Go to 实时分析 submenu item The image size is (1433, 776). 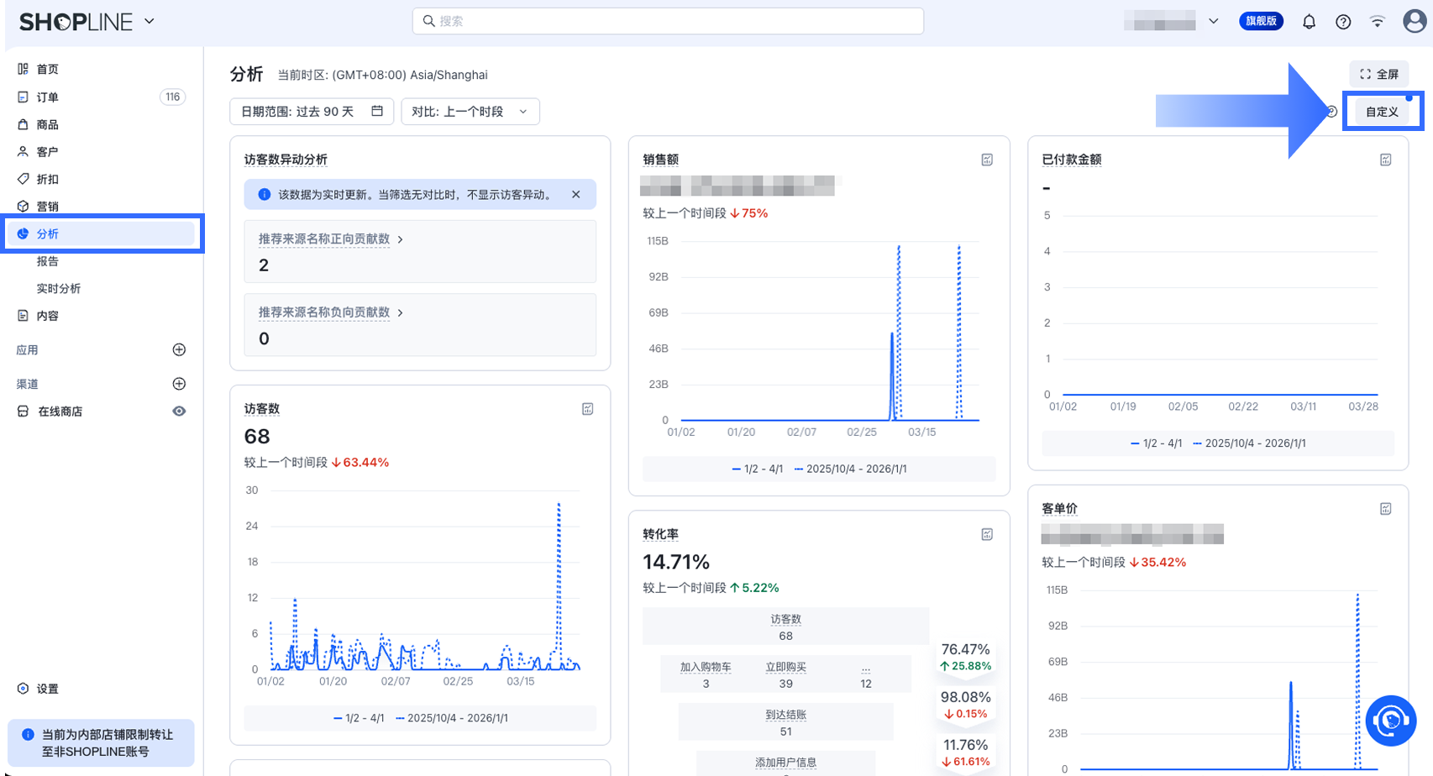(59, 289)
